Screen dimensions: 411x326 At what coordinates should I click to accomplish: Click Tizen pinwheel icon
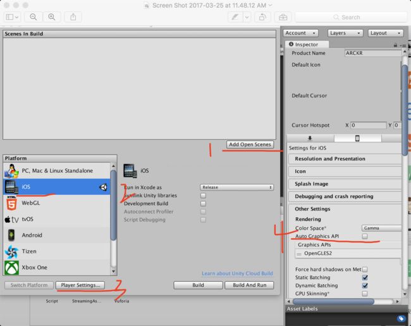click(x=11, y=251)
